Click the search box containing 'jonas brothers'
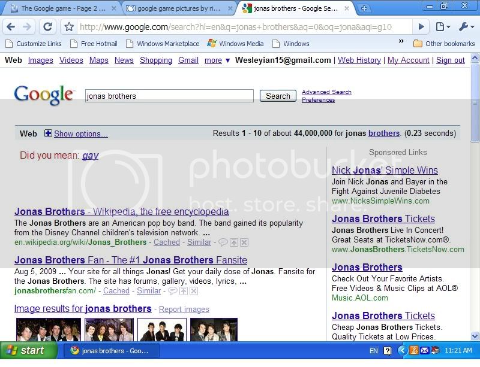The height and width of the screenshot is (367, 480). (x=169, y=96)
